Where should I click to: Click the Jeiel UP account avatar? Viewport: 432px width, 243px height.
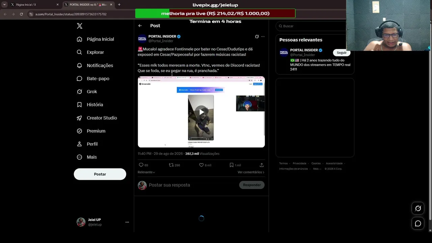point(81,222)
